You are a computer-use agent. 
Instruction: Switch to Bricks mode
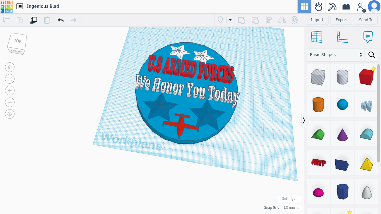[x=346, y=7]
